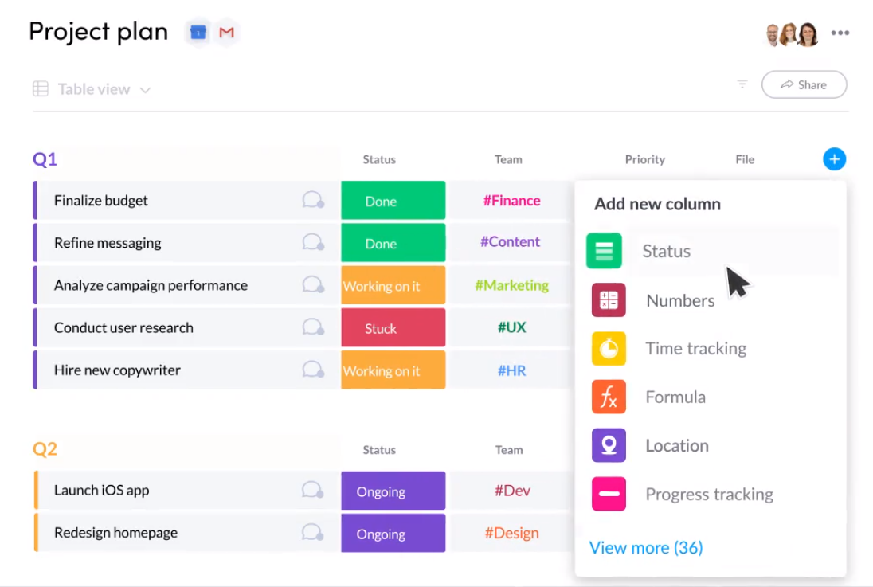Select the Numbers column type
The height and width of the screenshot is (587, 873).
point(679,300)
